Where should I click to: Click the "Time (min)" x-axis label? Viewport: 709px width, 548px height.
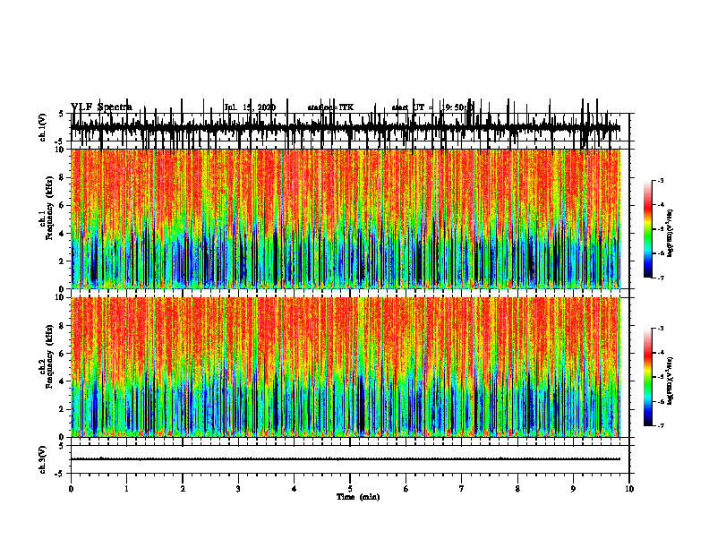click(358, 497)
